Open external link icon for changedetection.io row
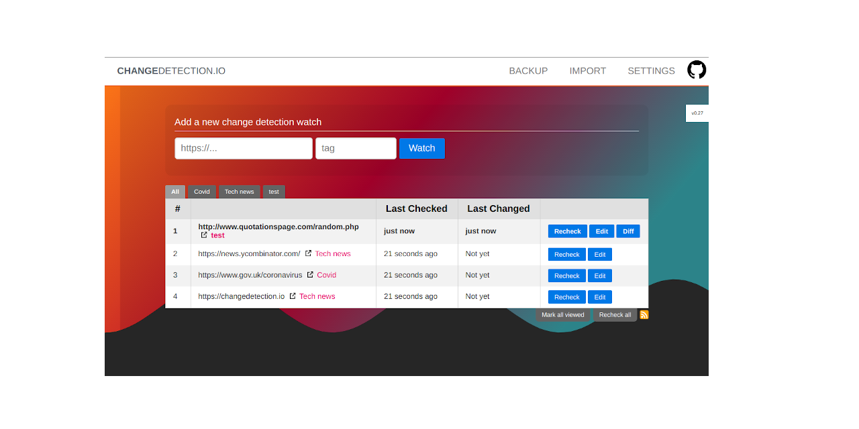The image size is (859, 429). coord(293,296)
